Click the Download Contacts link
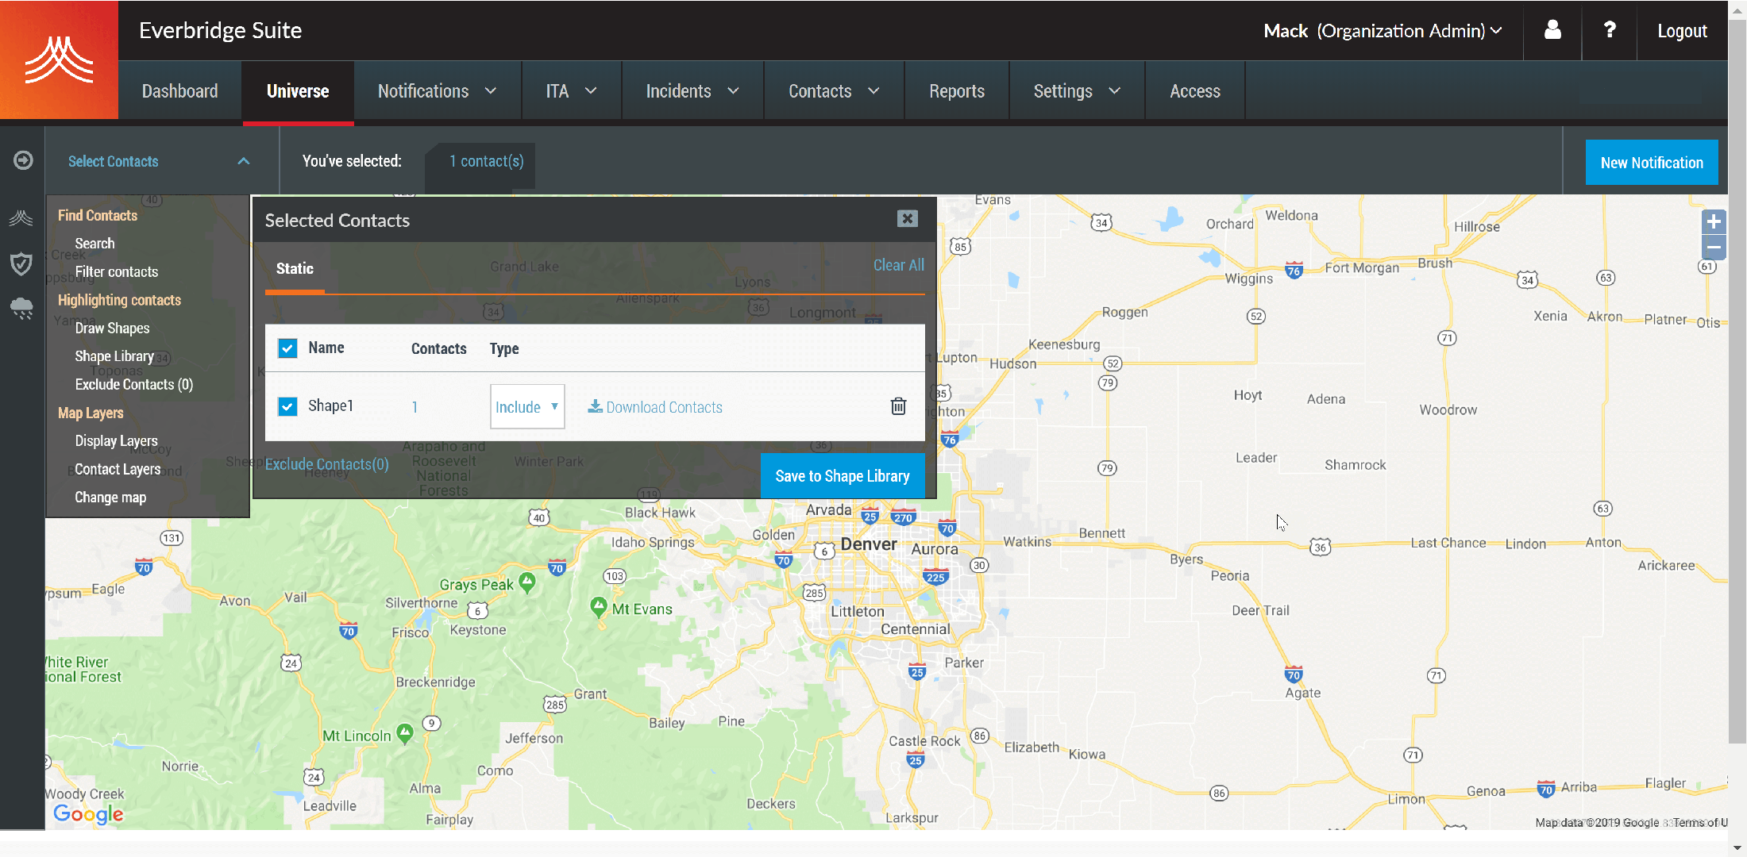This screenshot has height=857, width=1747. pos(655,407)
